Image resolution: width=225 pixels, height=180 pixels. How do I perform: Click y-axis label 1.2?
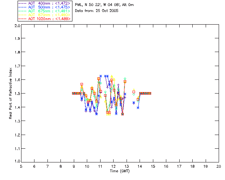17,135
